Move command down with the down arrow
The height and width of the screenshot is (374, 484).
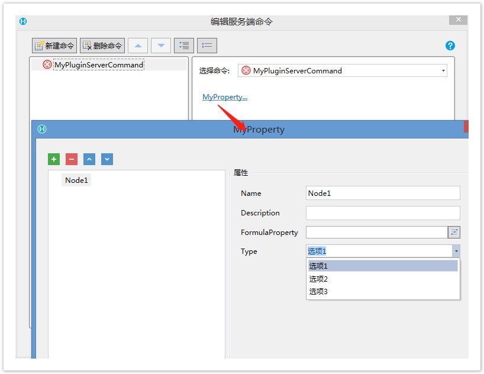coord(161,46)
